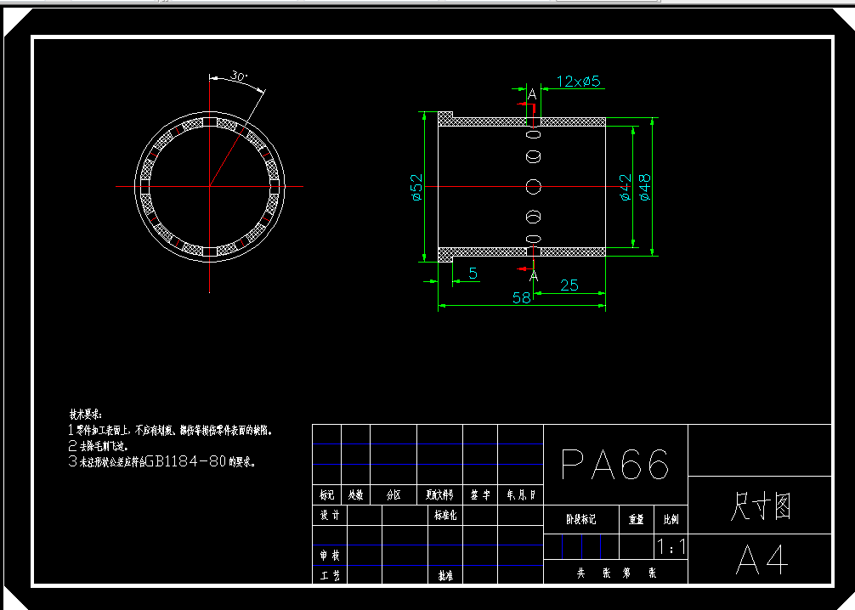Click the upper section label A
This screenshot has height=610, width=855.
point(532,94)
